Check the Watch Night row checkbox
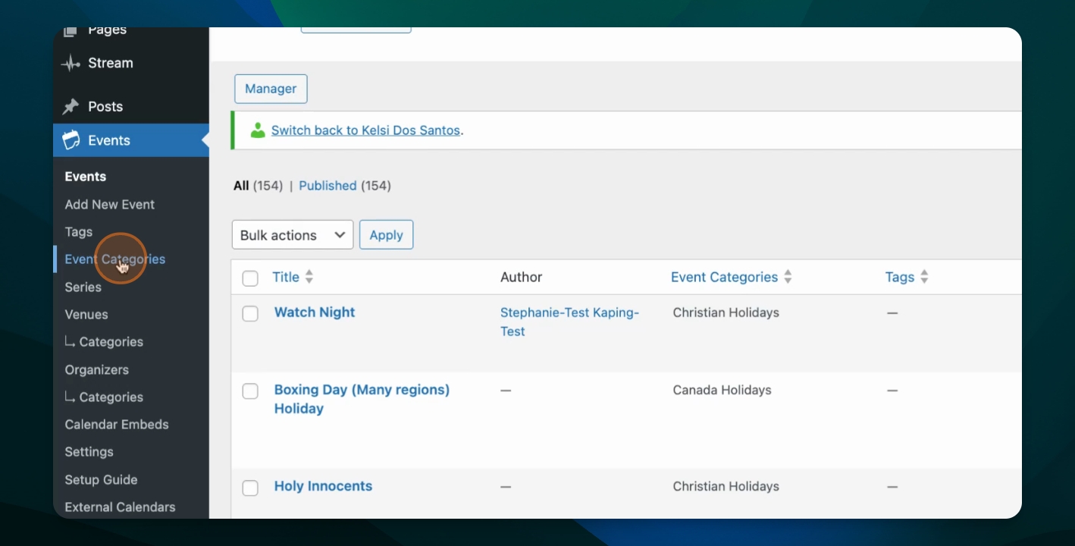The width and height of the screenshot is (1075, 546). (250, 313)
